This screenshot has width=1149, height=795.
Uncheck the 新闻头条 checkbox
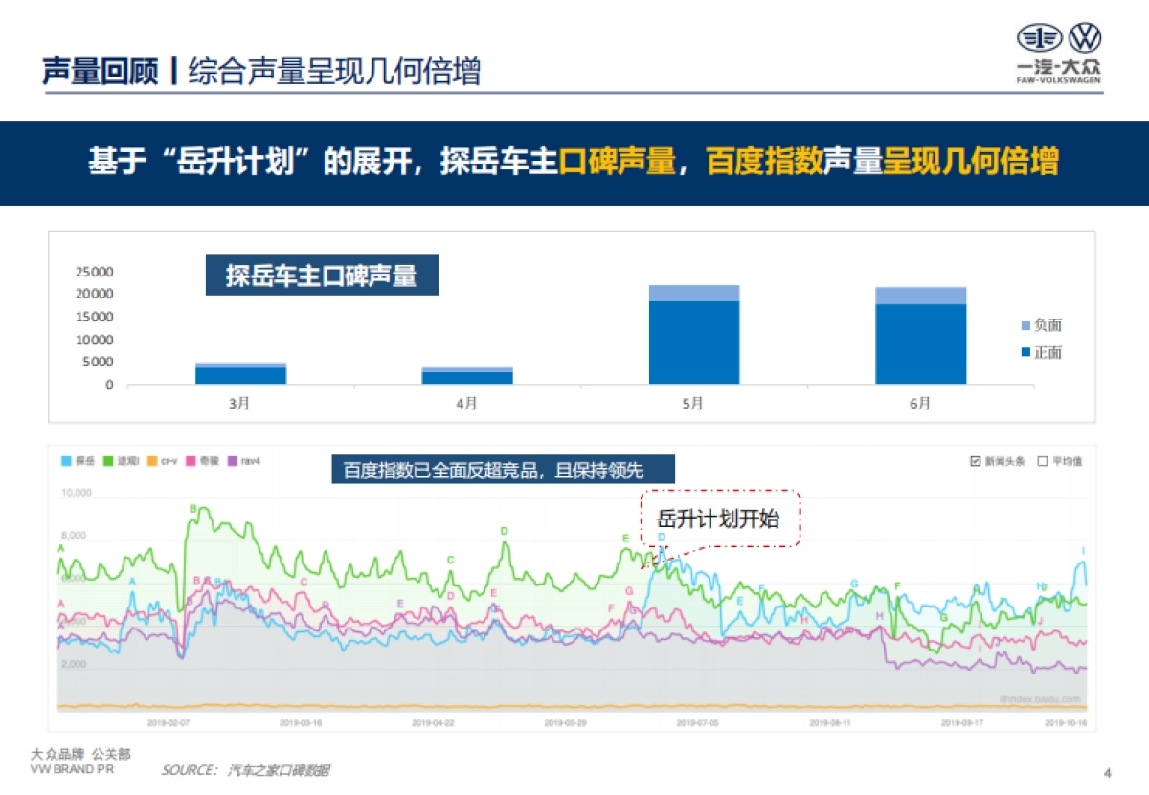pos(975,460)
